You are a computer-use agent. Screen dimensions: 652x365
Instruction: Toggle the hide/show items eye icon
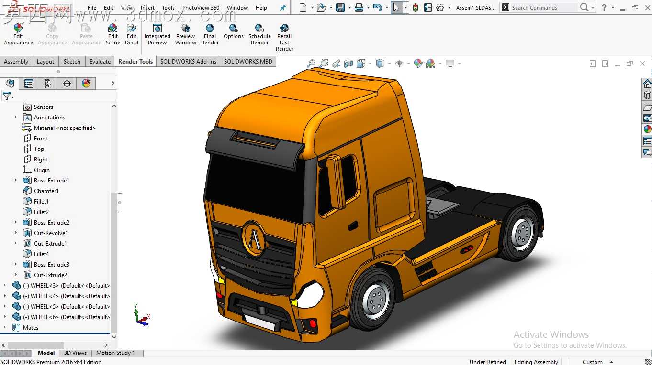point(398,63)
